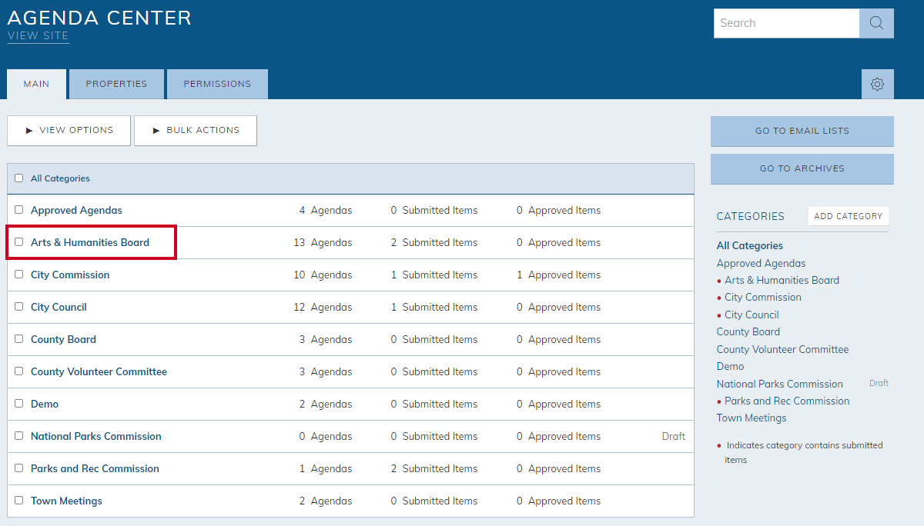Image resolution: width=924 pixels, height=526 pixels.
Task: Click "12 Agendas" in City Council row
Action: pos(323,307)
